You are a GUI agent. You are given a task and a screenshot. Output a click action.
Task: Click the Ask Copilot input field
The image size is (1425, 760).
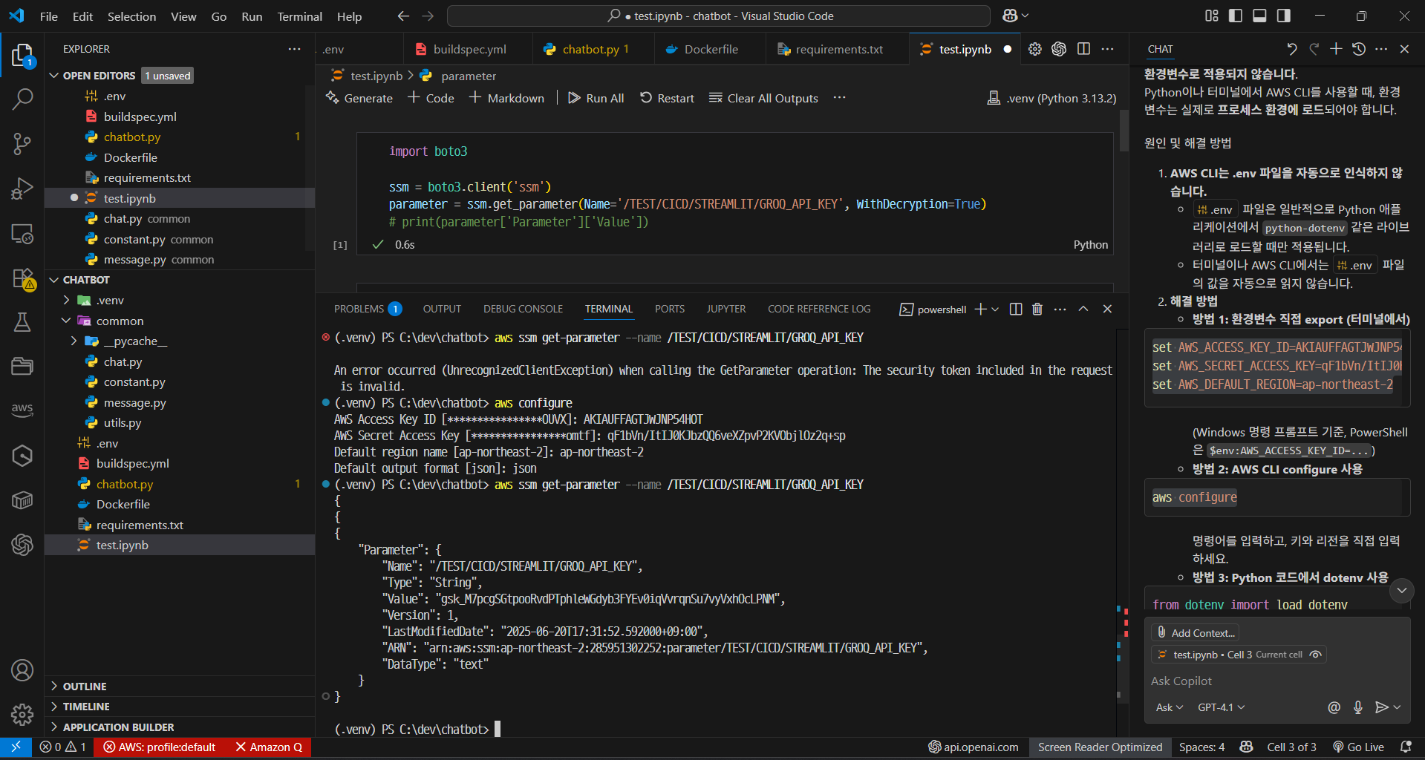1276,681
